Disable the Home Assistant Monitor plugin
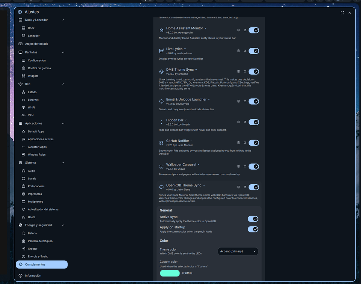 point(254,30)
